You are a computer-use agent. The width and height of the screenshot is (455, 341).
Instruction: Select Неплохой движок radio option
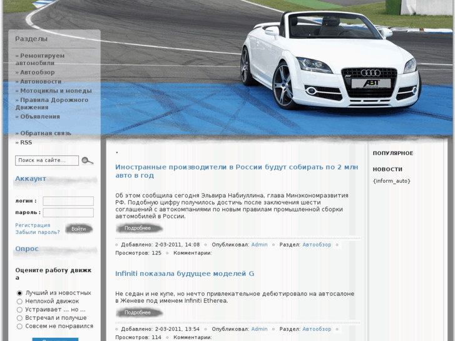click(19, 302)
